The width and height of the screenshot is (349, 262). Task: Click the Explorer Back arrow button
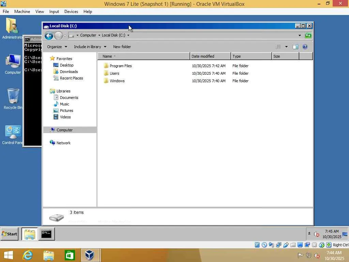coord(49,35)
